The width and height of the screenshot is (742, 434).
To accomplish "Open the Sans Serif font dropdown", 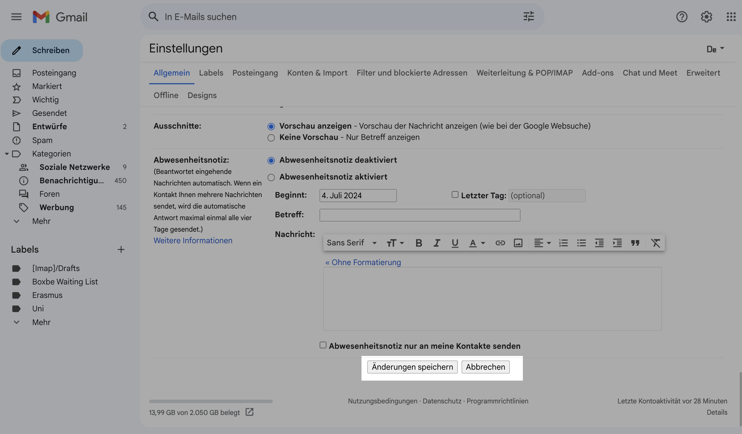I will point(351,243).
